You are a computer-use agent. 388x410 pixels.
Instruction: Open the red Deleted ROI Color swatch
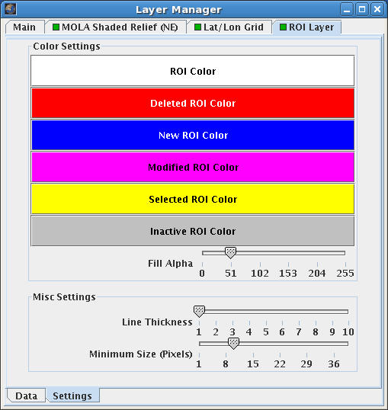tap(193, 103)
